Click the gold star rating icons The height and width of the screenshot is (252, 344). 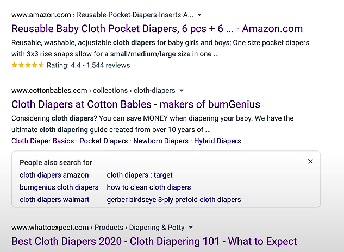pos(28,65)
